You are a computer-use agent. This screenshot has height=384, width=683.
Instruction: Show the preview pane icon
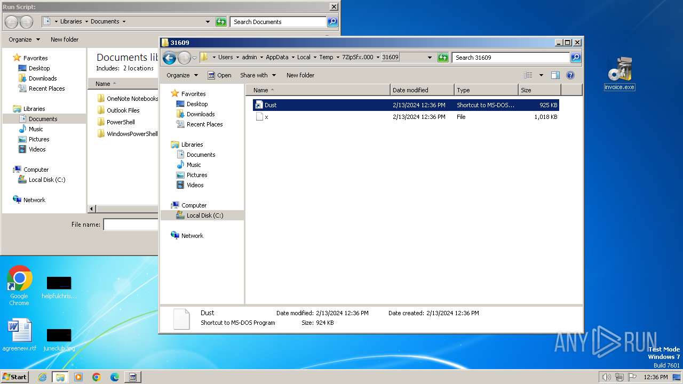(555, 75)
